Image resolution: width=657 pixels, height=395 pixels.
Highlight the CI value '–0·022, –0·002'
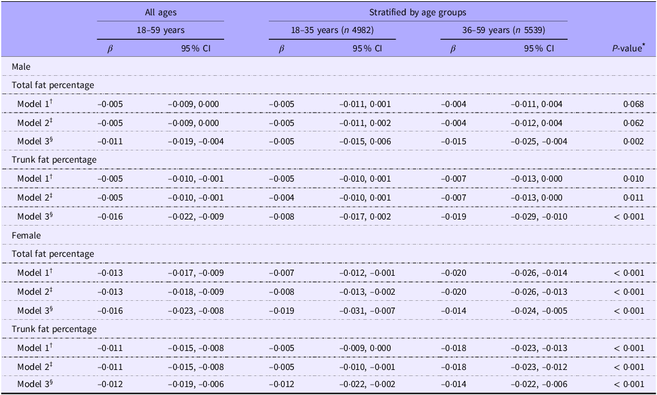367,384
